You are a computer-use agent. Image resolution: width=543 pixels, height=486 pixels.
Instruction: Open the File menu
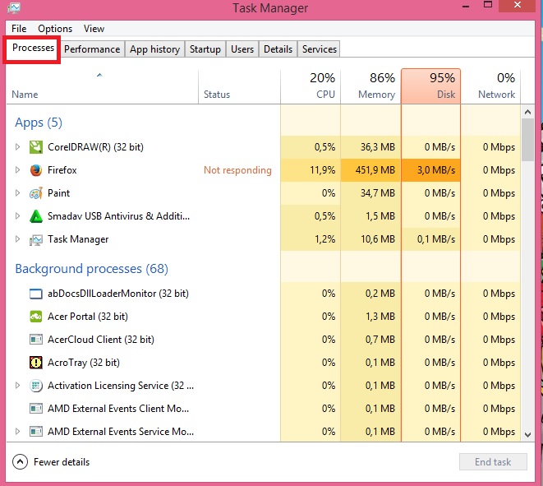19,29
